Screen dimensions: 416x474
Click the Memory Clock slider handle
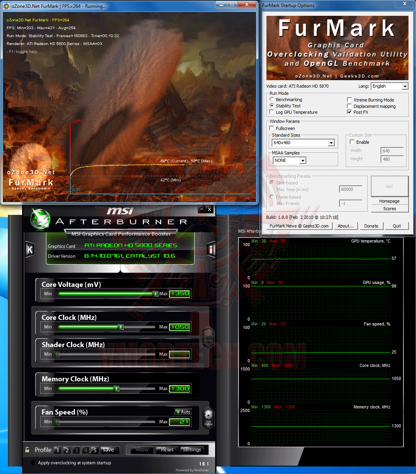click(x=116, y=388)
